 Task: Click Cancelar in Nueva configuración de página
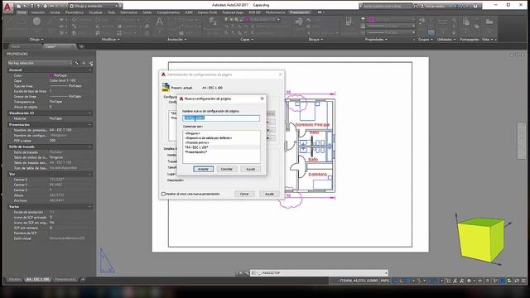point(226,169)
